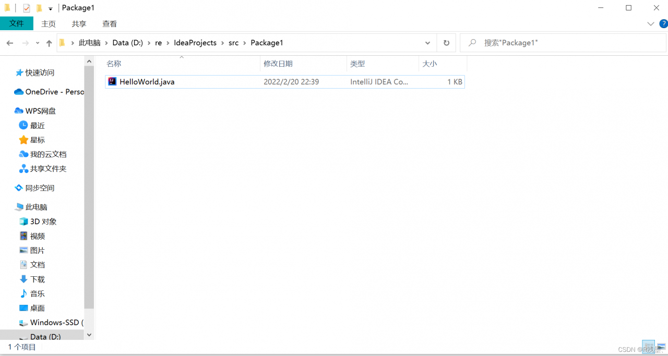
Task: Open Help with the question mark icon
Action: click(x=663, y=23)
